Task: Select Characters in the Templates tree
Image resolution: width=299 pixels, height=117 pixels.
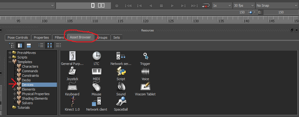Action: (x=30, y=66)
